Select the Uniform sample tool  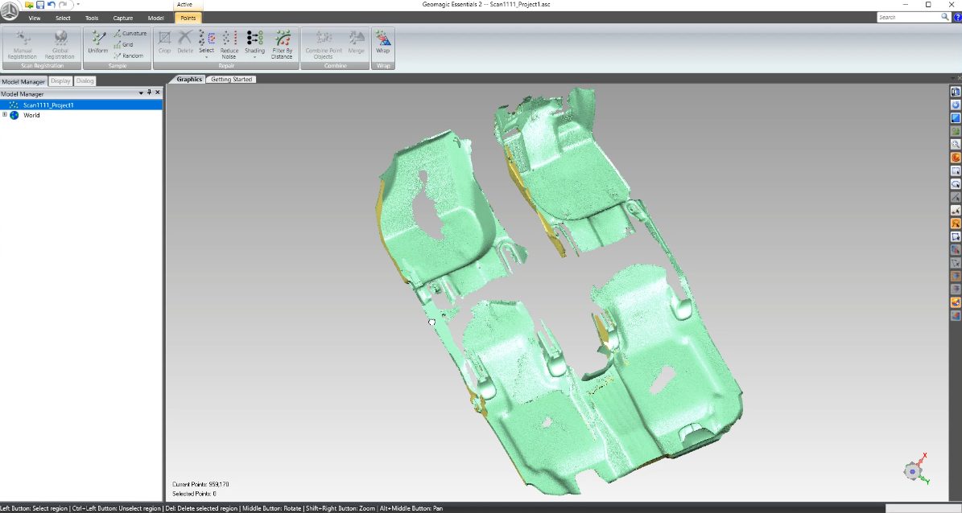point(97,42)
